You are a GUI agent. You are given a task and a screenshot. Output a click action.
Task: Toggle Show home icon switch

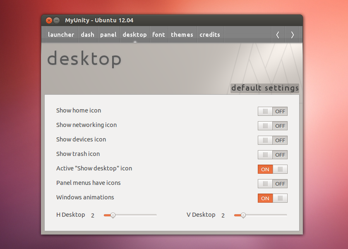click(273, 111)
